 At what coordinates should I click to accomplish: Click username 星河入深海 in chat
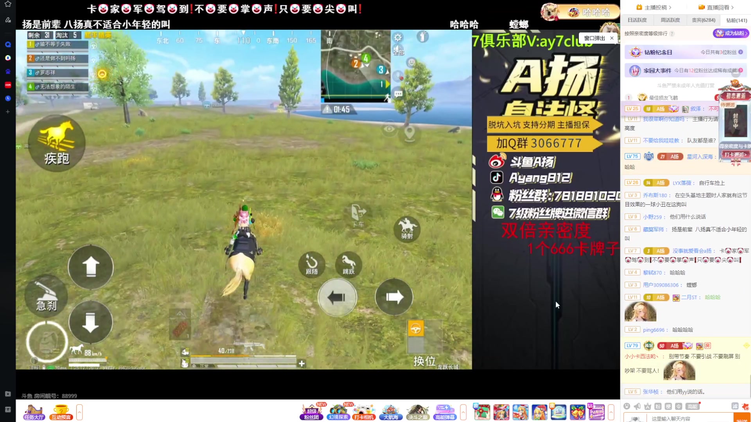point(700,157)
